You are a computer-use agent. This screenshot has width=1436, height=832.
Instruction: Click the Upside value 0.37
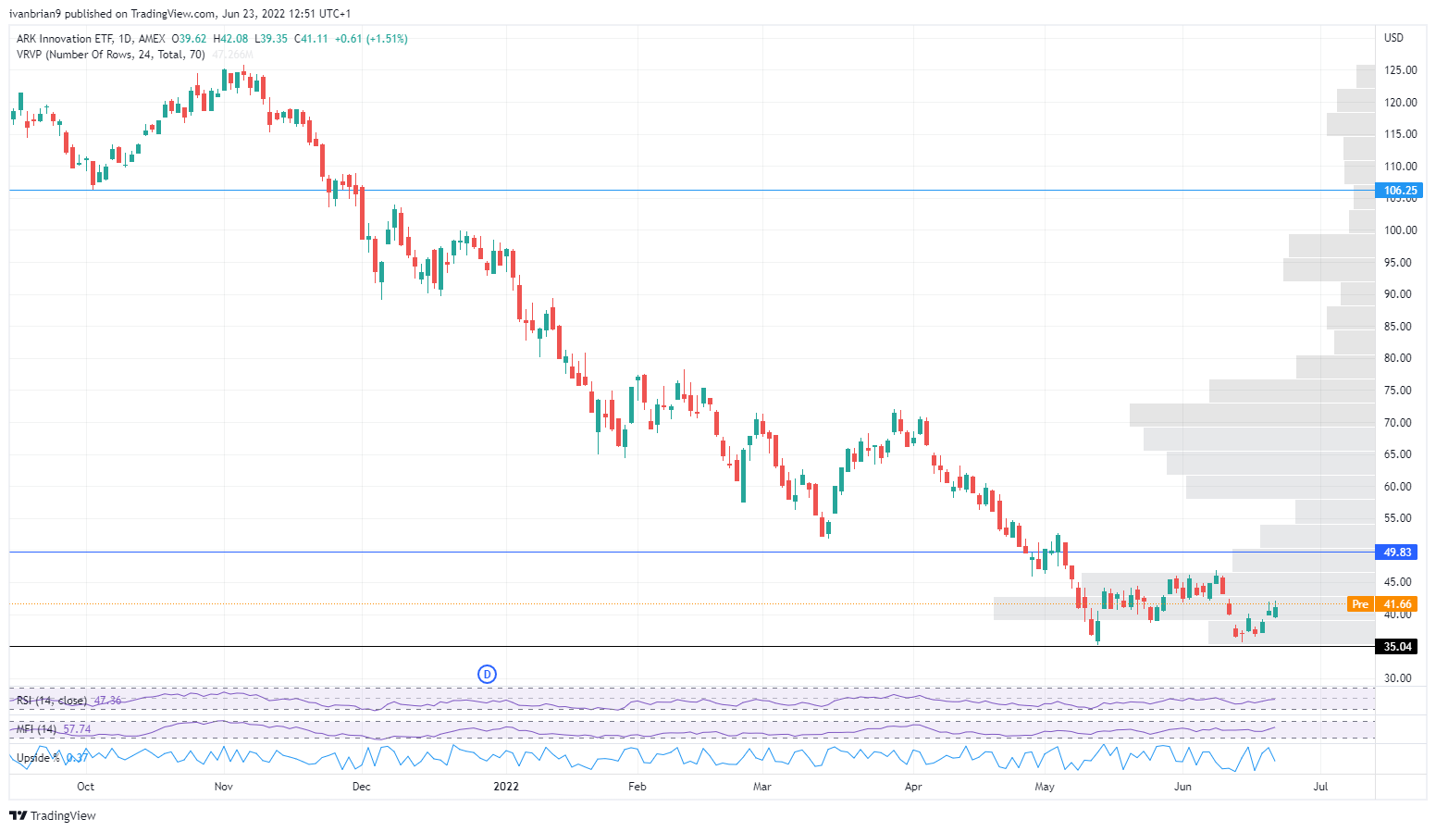(77, 758)
